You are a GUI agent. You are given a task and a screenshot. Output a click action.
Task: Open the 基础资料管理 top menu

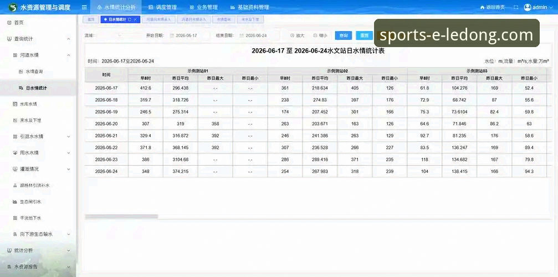click(x=249, y=7)
